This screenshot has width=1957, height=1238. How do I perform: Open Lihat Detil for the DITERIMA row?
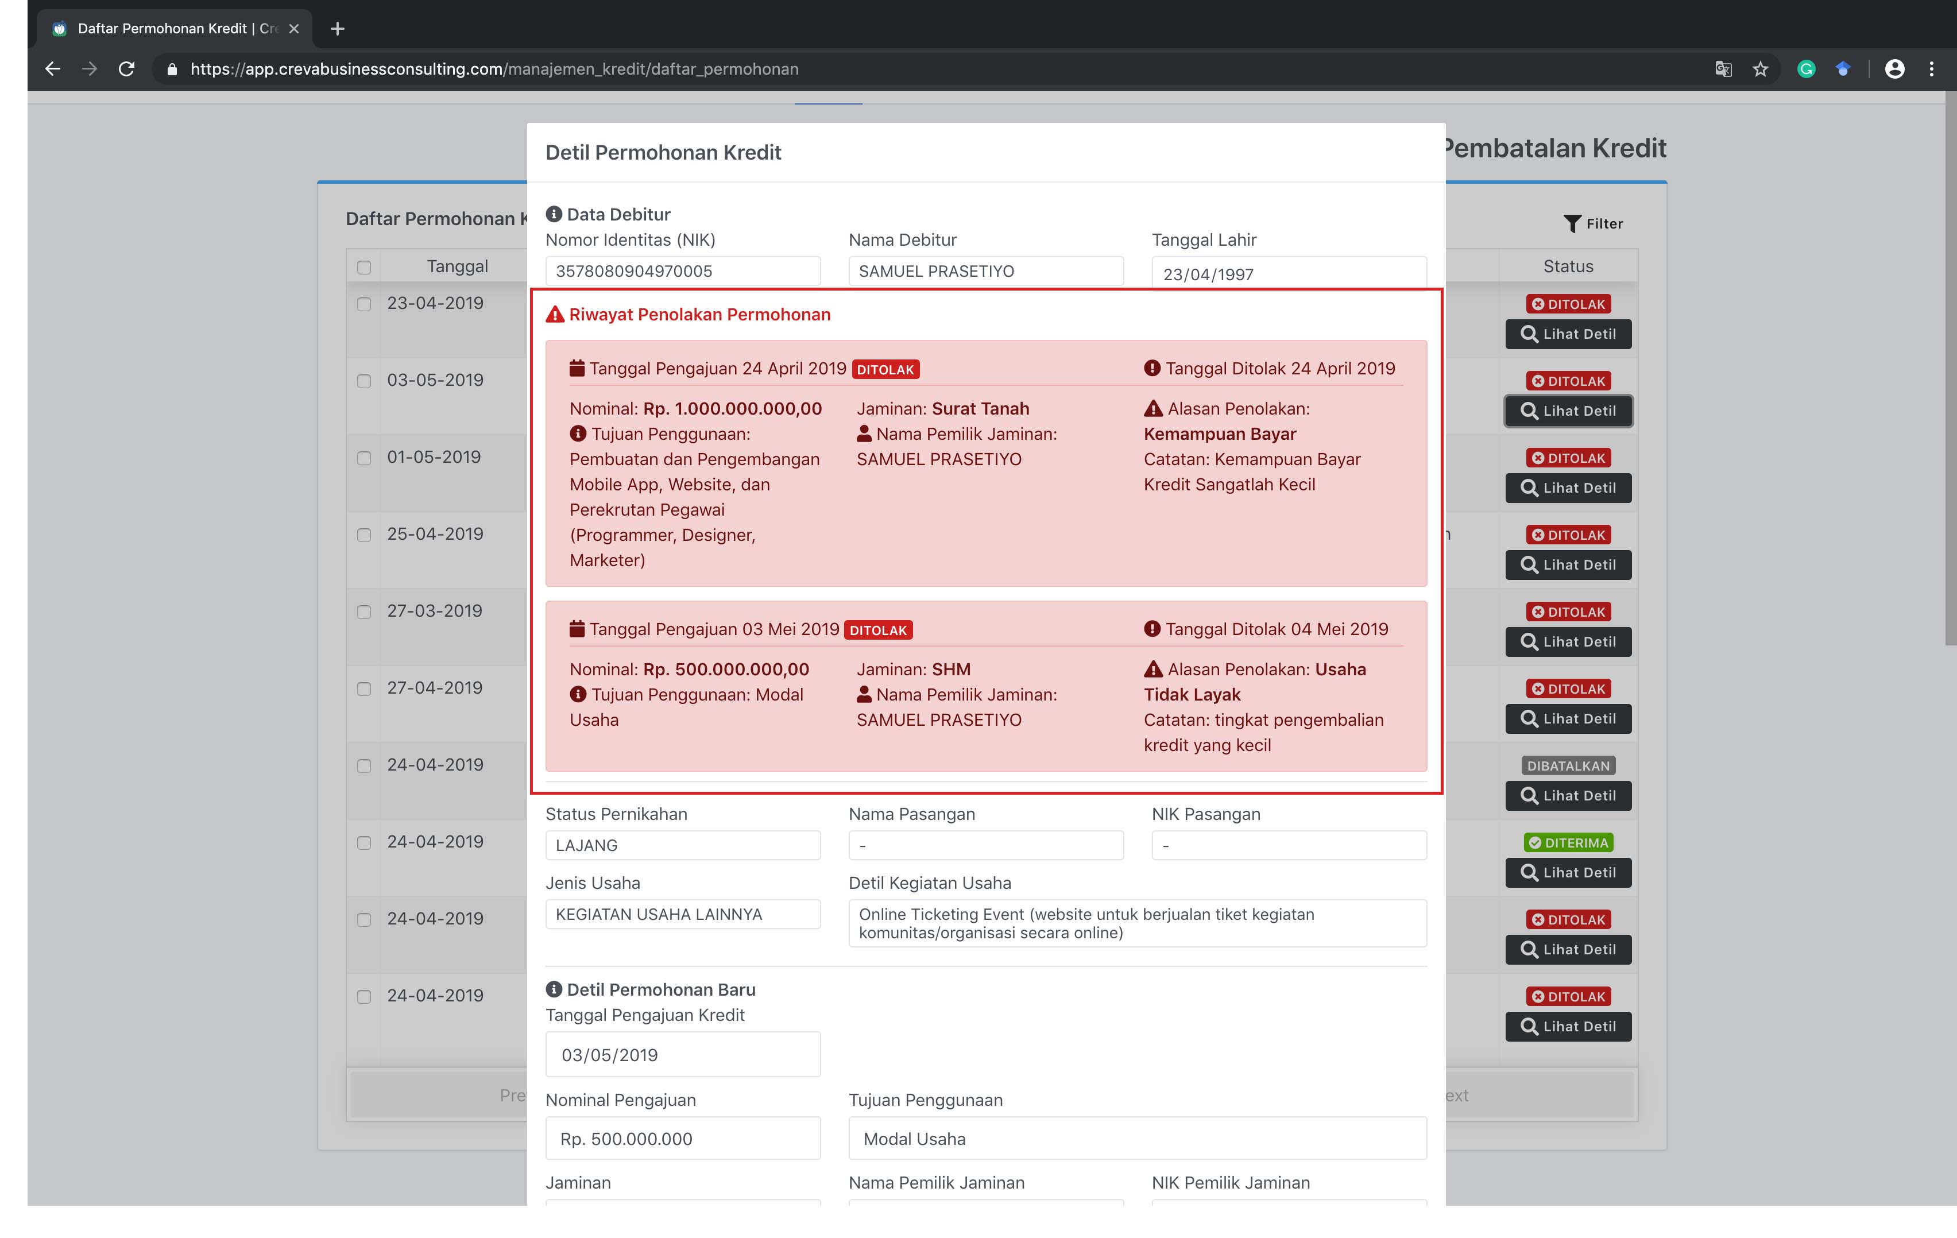pos(1568,873)
